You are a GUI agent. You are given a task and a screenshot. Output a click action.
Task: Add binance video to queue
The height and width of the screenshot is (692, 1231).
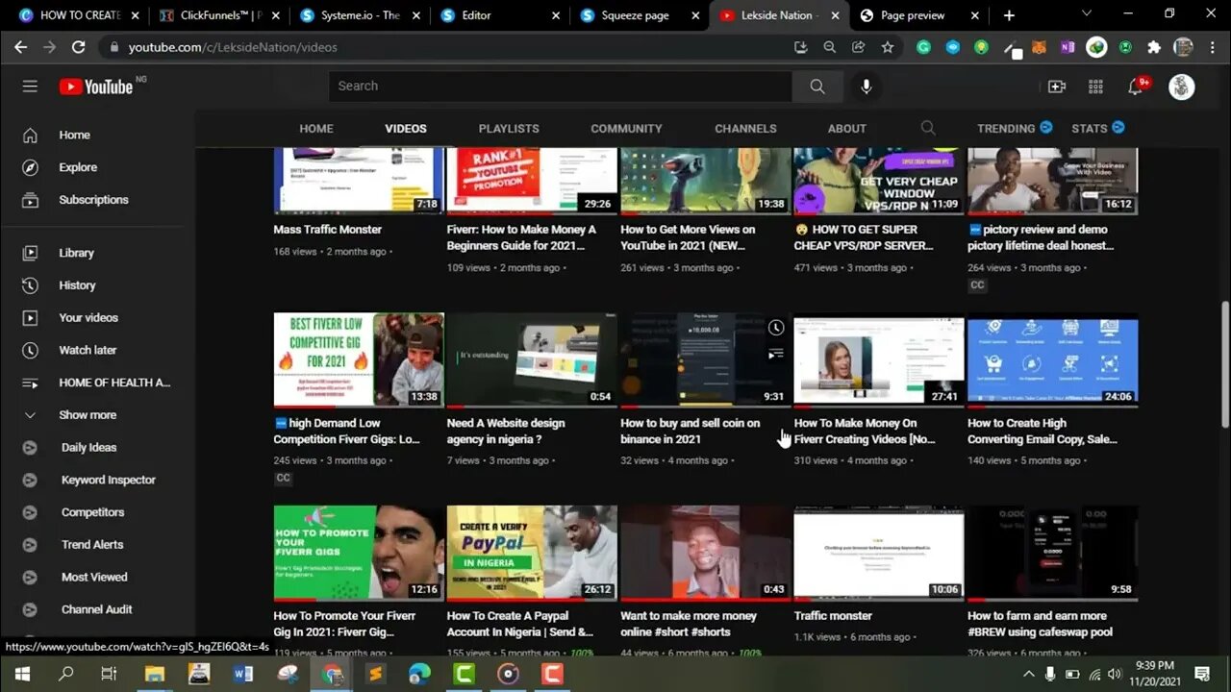(x=776, y=355)
